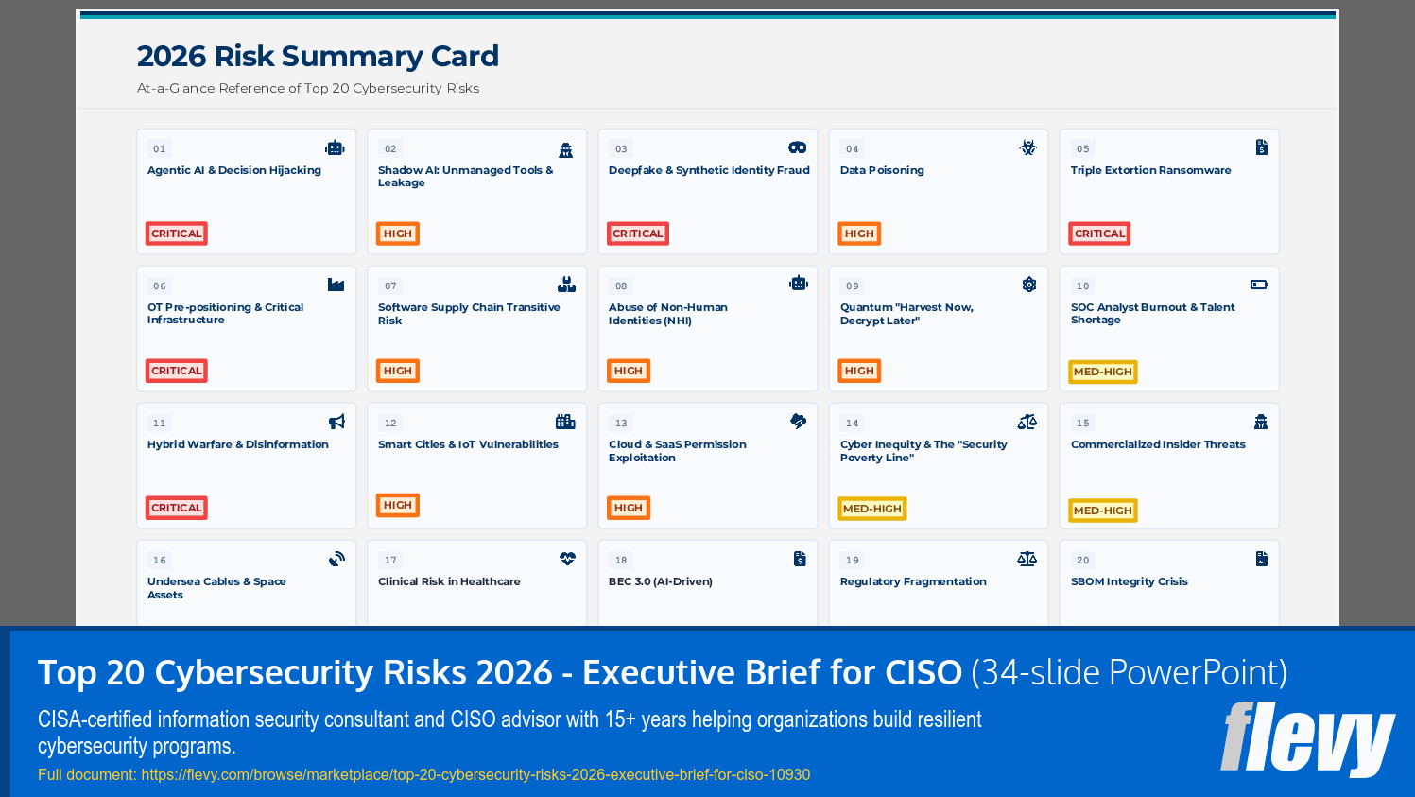Select the satellite icon on Undersea Cables card
This screenshot has height=797, width=1415.
tap(336, 559)
